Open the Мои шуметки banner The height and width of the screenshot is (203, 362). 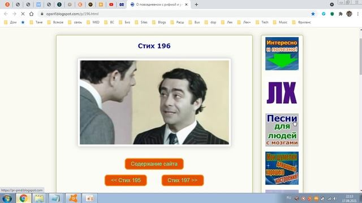click(x=282, y=168)
